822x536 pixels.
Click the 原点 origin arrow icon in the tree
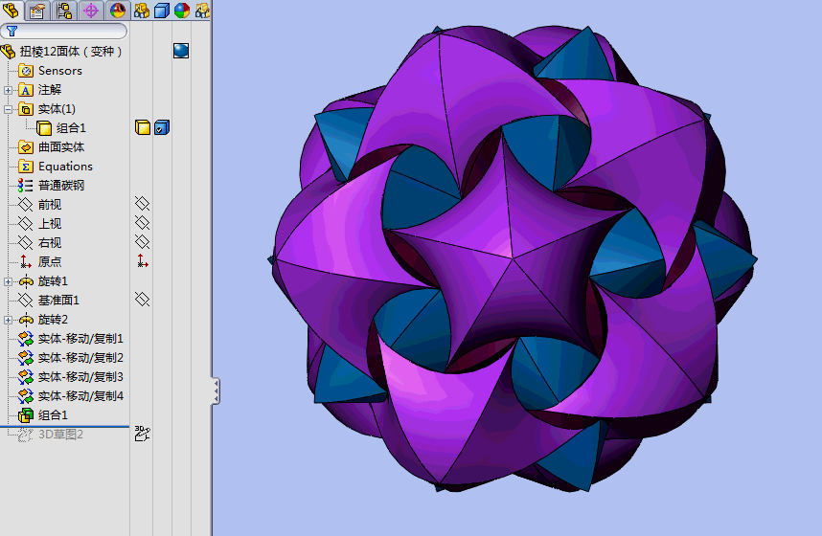pos(25,262)
